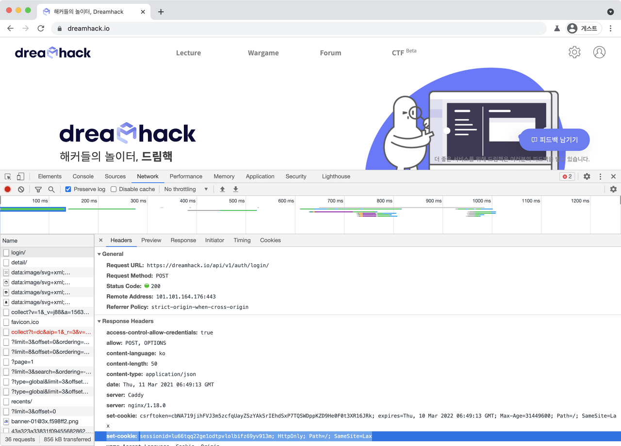Click the red error count badge
Viewport: 621px width, 446px height.
567,176
